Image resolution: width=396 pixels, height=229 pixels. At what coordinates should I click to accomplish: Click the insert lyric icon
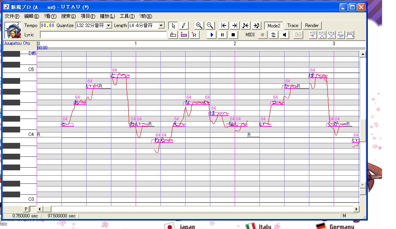173,35
